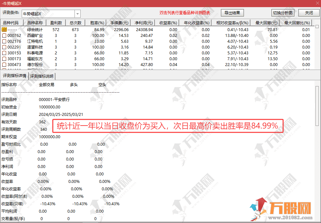Click the 2024/03/25-2025/03/21 date range value
This screenshot has width=321, height=223.
[x=61, y=115]
